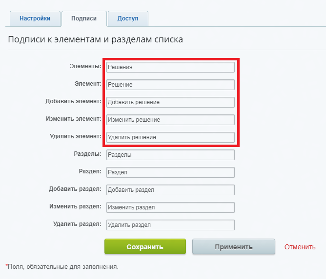Click the Раздел: field label
Screen dimensions: 326x279
click(x=90, y=171)
